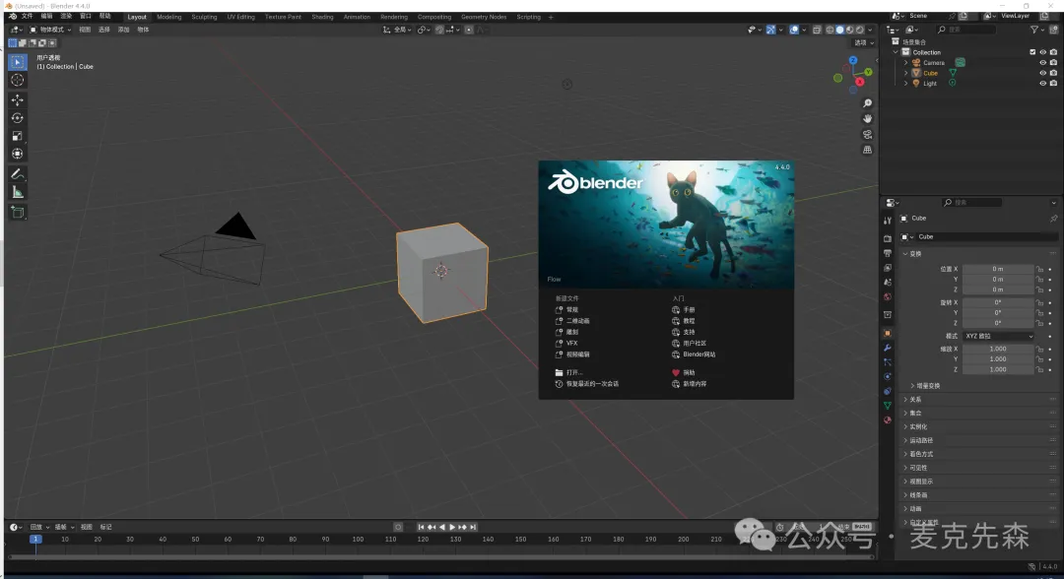The image size is (1064, 579).
Task: Select the Measure ruler tool
Action: pyautogui.click(x=18, y=193)
